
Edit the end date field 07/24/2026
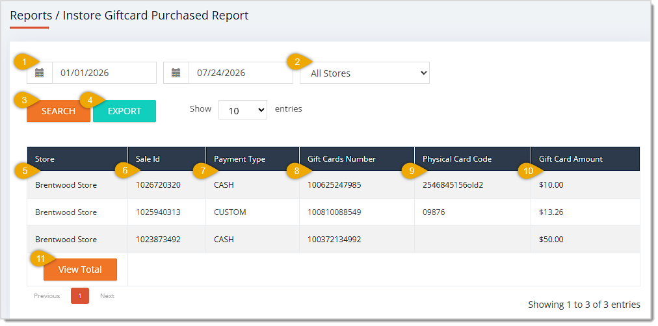(x=241, y=73)
